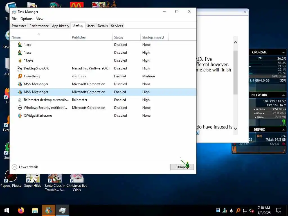Click 192.168.16.2 in NETWORK widget
This screenshot has width=288, height=216.
pyautogui.click(x=276, y=105)
